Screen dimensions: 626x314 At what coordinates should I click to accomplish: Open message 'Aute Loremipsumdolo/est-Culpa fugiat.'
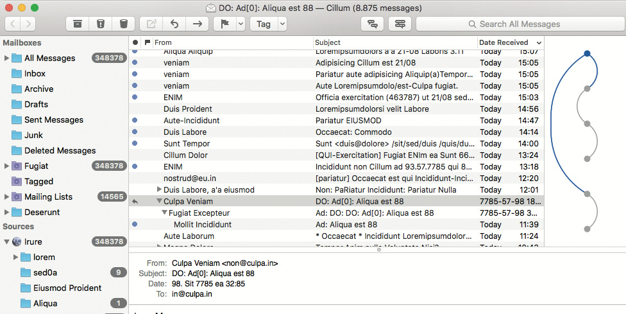click(x=336, y=86)
